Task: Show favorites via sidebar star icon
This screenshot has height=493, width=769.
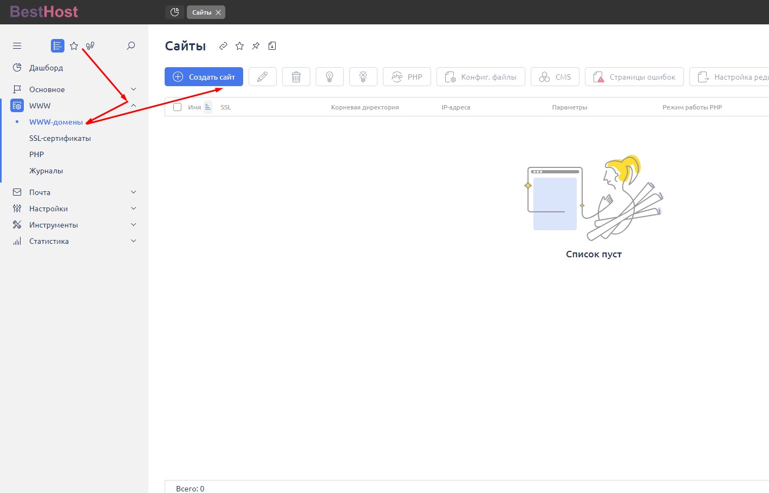Action: [x=74, y=46]
